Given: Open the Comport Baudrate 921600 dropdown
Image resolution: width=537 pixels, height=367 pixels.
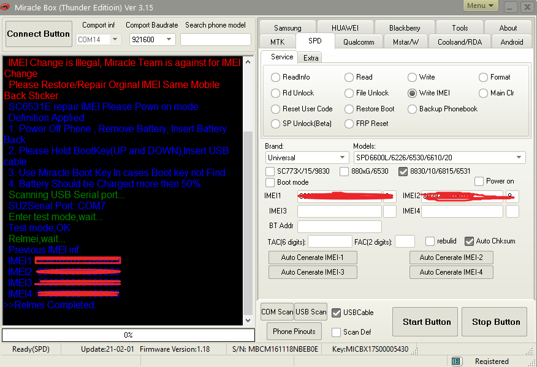Looking at the screenshot, I should pyautogui.click(x=169, y=39).
